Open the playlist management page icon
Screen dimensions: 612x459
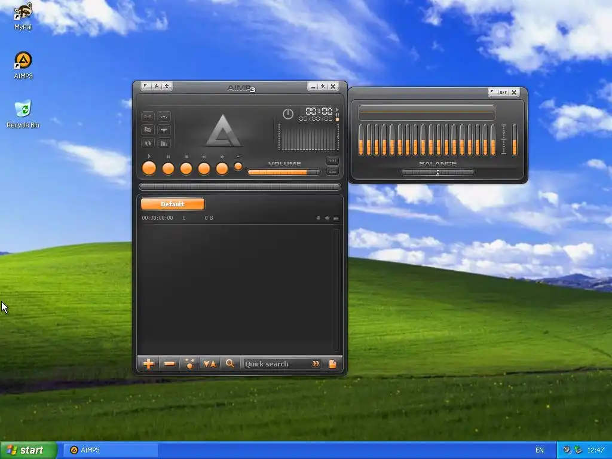click(332, 364)
